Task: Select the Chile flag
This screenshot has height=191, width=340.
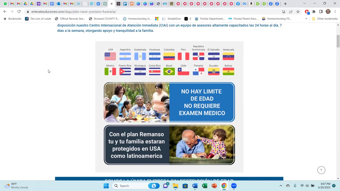Action: click(x=184, y=71)
